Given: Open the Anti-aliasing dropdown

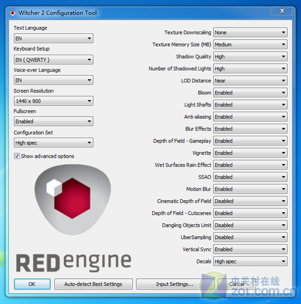Looking at the screenshot, I should [x=250, y=117].
